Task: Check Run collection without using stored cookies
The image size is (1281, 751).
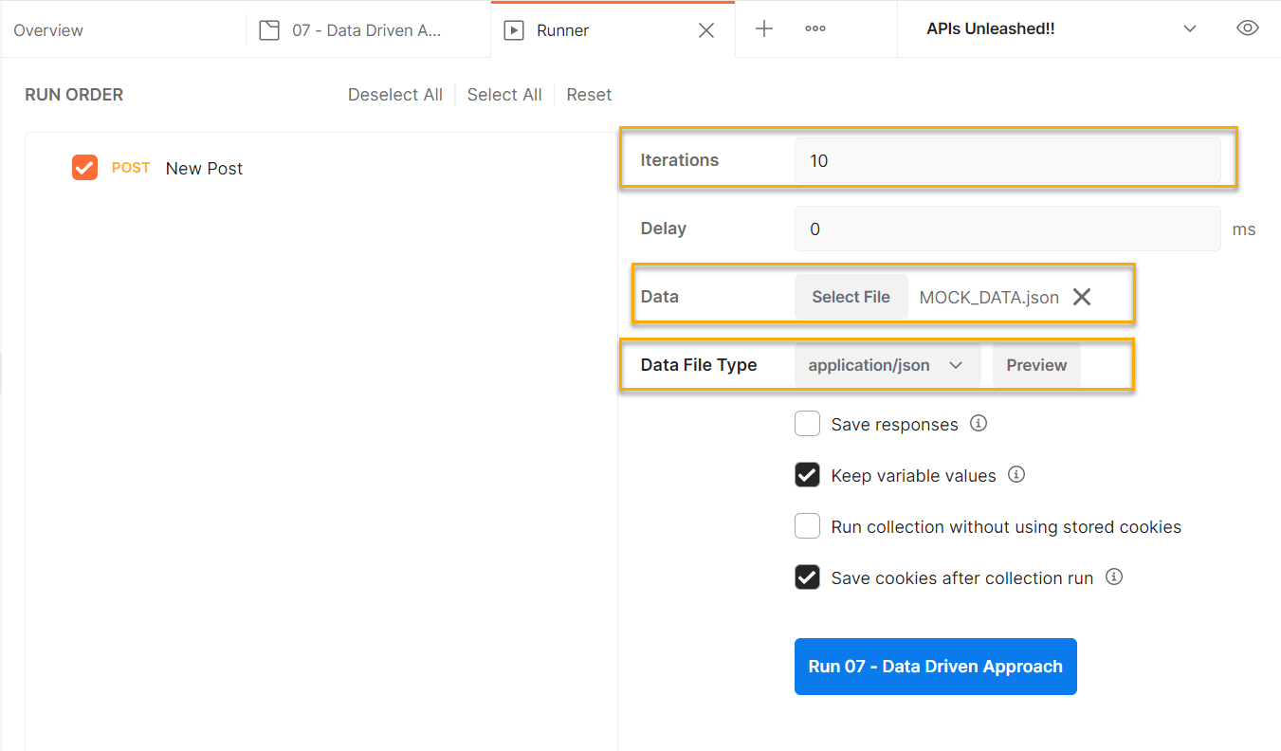Action: coord(807,526)
